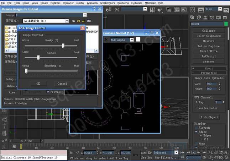
Task: Select the Edges sub-option radio button
Action: pyautogui.click(x=201, y=135)
